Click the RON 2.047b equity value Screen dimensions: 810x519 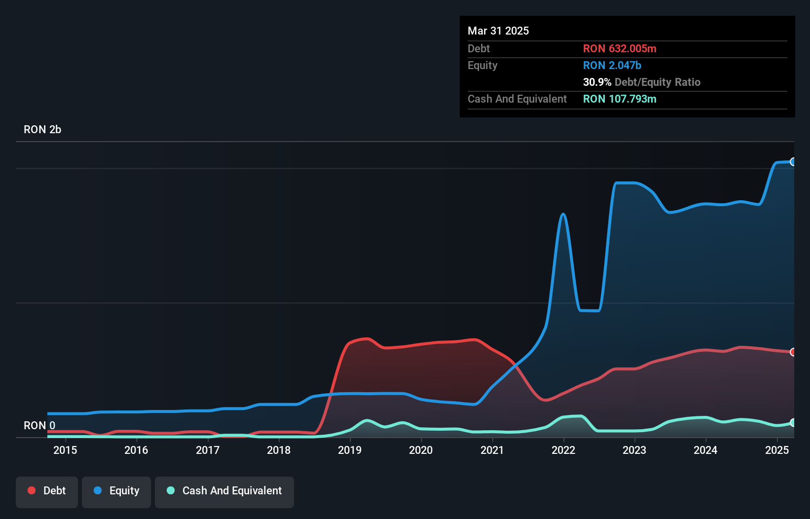(x=612, y=66)
